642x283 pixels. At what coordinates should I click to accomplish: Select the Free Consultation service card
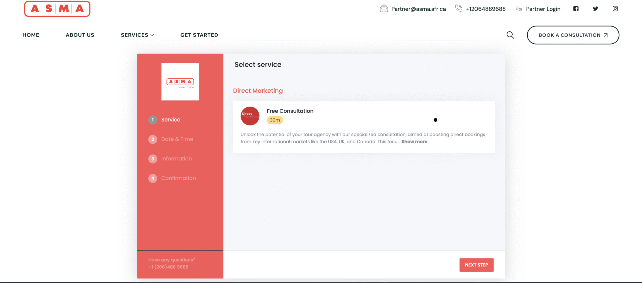tap(364, 120)
